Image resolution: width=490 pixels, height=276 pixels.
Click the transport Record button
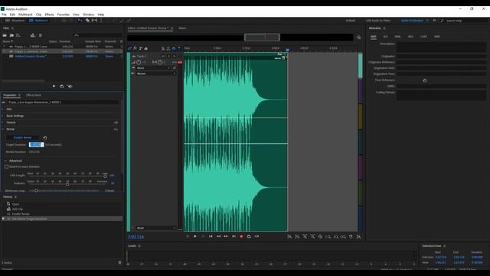241,237
